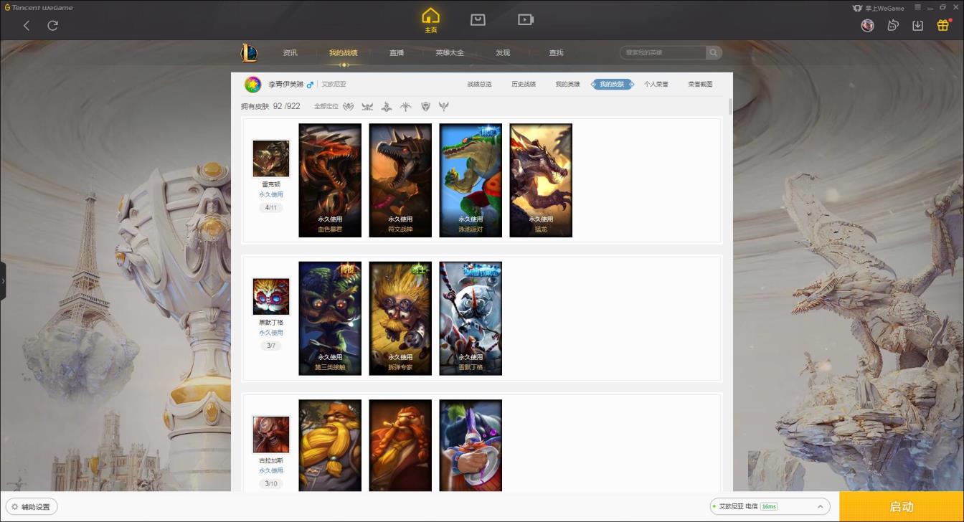Click the 拥有皮肤 92/922 count

(x=270, y=107)
